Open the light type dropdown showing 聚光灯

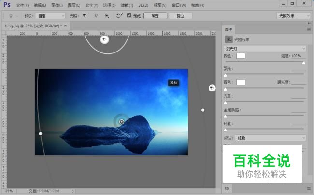pyautogui.click(x=265, y=49)
